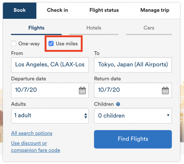Click the Departure date text field
Viewport: 184px width, 164px height.
click(x=44, y=90)
